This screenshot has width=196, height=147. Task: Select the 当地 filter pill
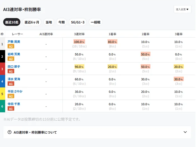tap(48, 22)
